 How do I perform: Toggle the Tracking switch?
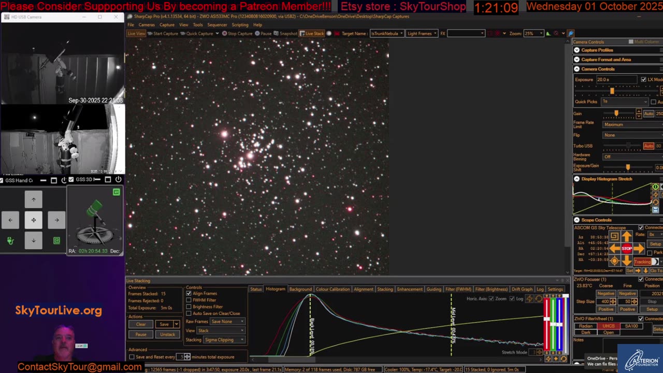coord(646,262)
